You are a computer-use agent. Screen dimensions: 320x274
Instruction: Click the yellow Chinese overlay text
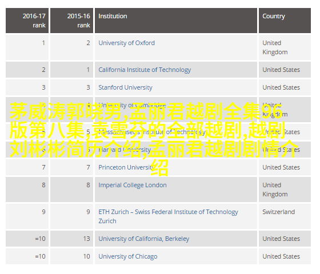(x=154, y=139)
